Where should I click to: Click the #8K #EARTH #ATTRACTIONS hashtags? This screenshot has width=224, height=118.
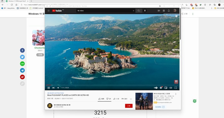coord(56,93)
